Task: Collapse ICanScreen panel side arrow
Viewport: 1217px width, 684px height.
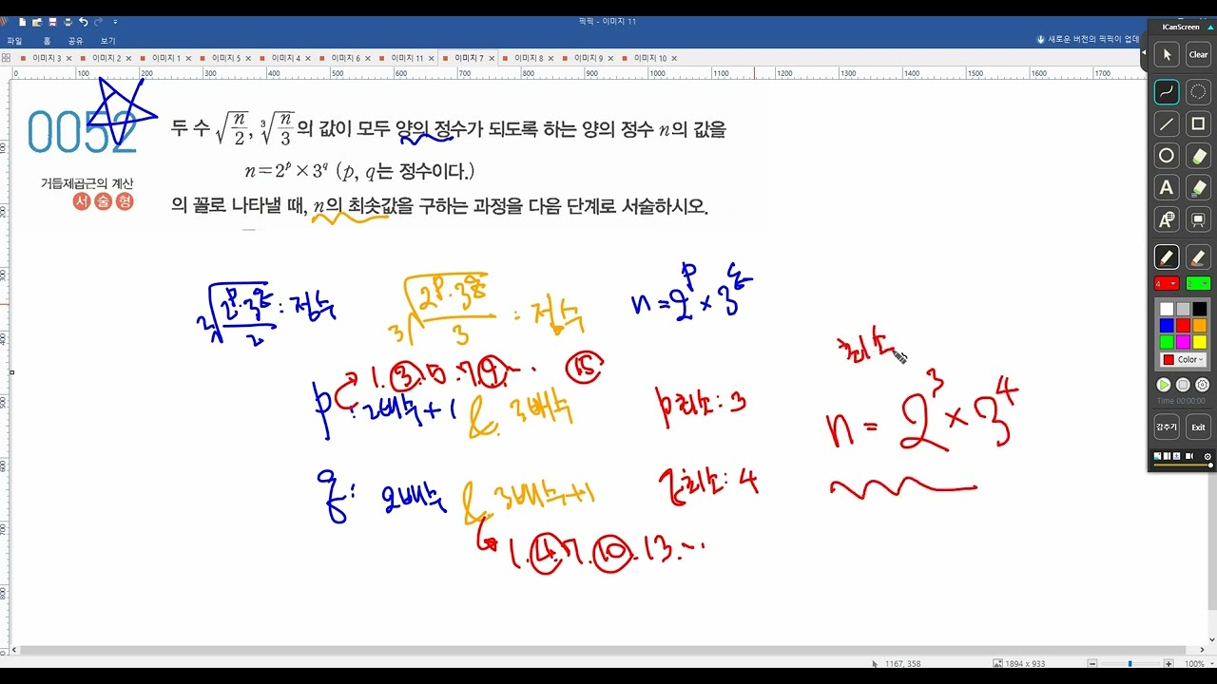Action: tap(1145, 54)
